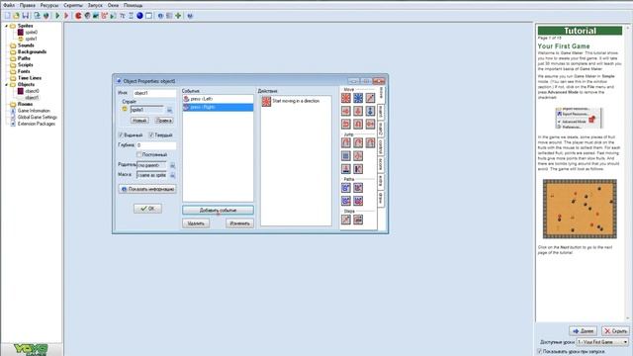633x356 pixels.
Task: Create a room with white rectangle icon
Action: (x=148, y=16)
